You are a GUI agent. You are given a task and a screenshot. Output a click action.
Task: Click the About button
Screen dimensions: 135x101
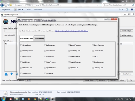[x=122, y=80]
